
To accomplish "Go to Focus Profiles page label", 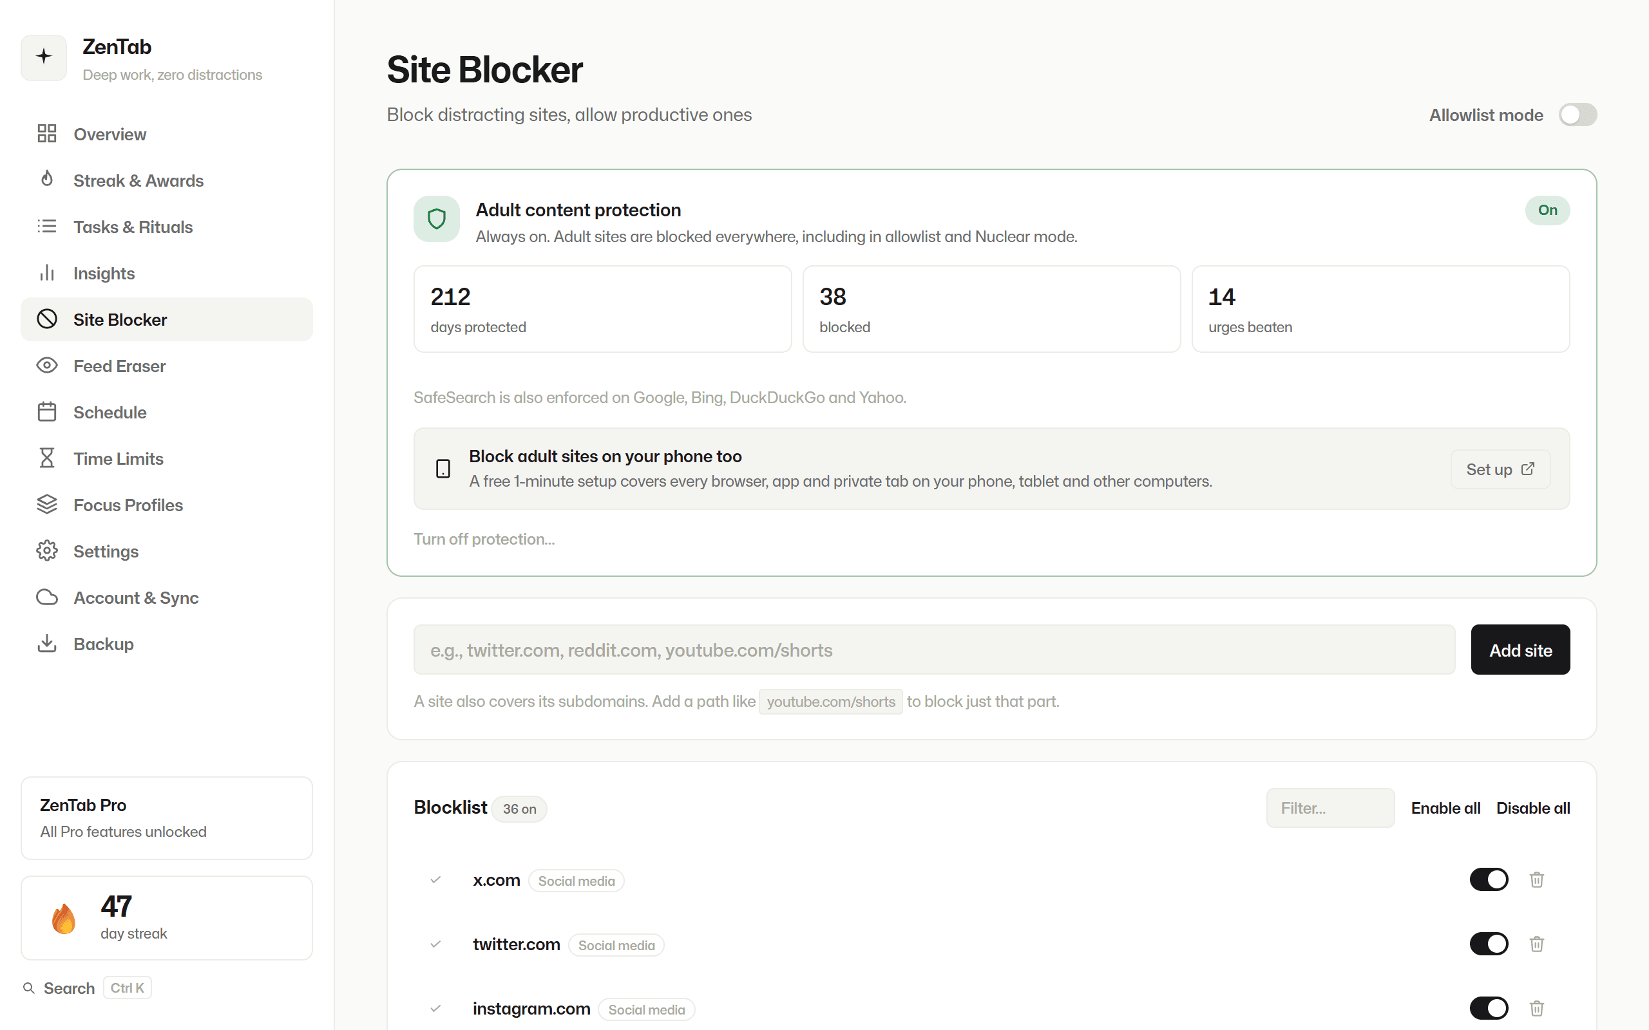I will point(128,505).
